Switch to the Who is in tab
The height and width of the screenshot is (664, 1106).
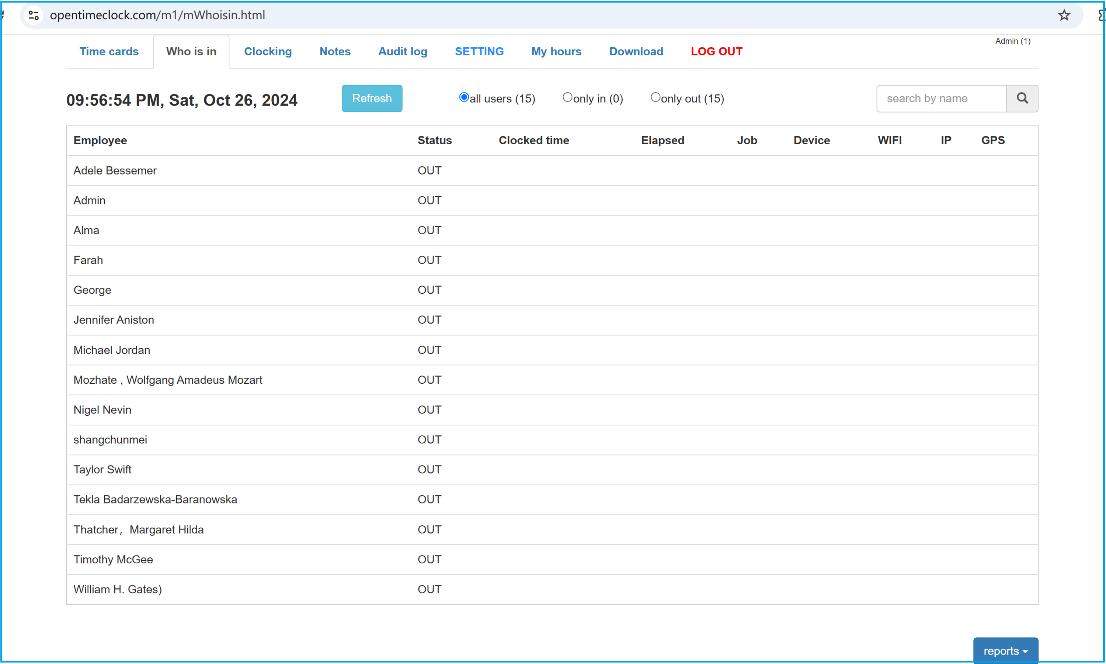pos(191,51)
